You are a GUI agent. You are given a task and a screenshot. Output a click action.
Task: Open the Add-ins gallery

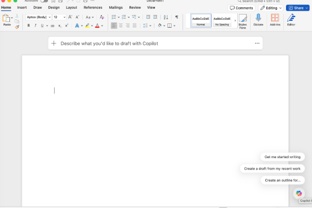(x=275, y=20)
